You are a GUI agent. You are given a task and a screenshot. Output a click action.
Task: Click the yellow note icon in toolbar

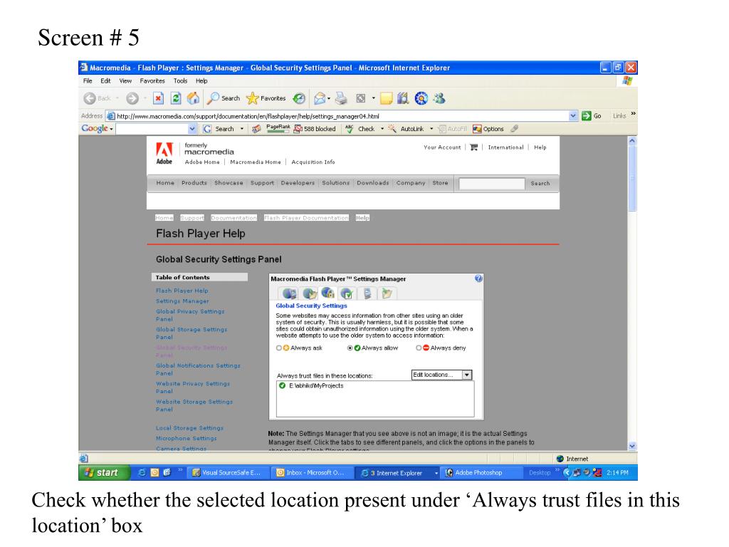tap(387, 98)
